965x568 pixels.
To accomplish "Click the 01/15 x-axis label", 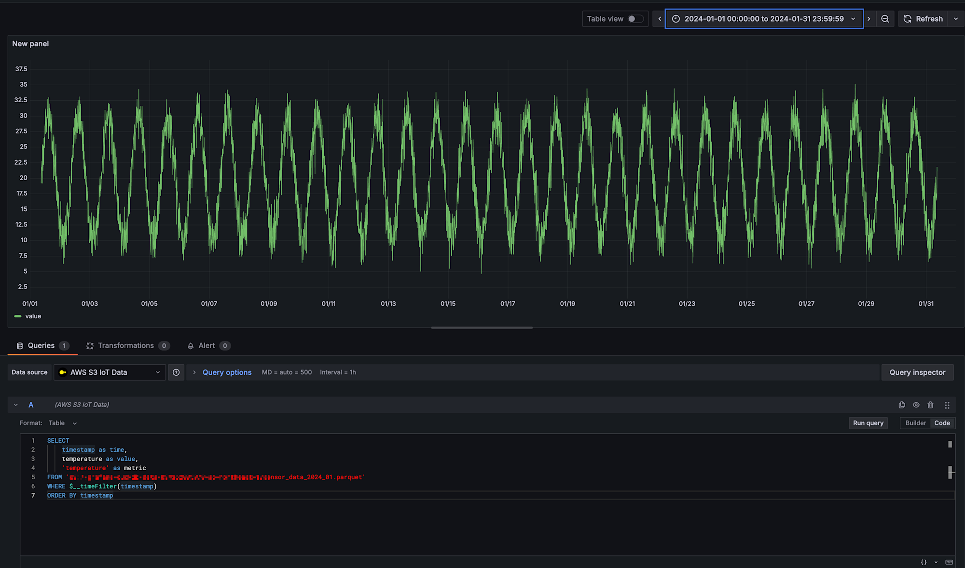I will (448, 304).
